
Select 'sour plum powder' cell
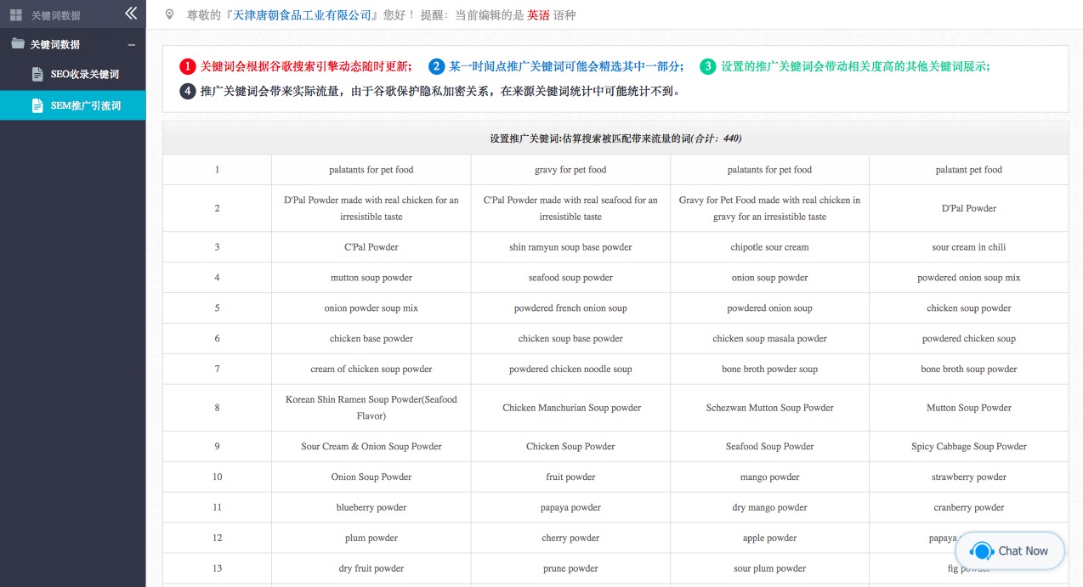[x=770, y=569]
